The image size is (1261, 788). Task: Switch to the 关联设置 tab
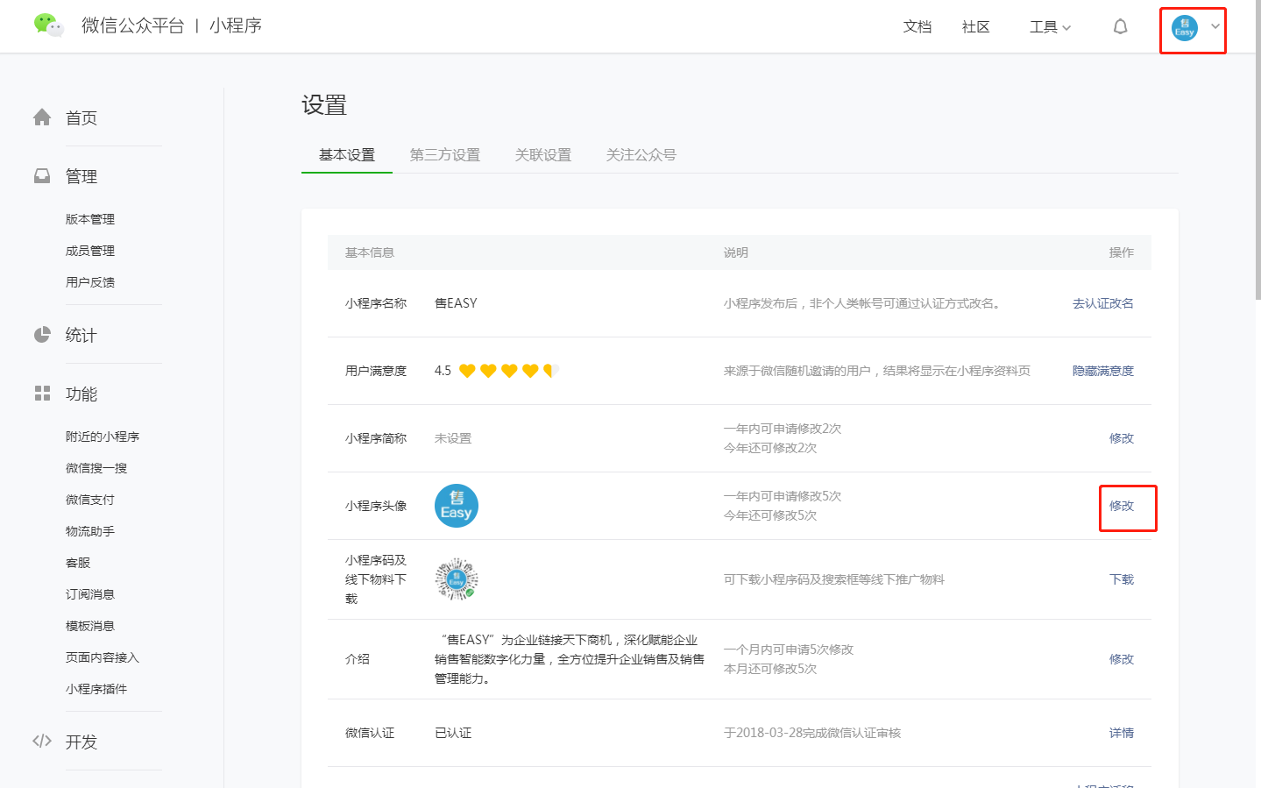click(543, 155)
